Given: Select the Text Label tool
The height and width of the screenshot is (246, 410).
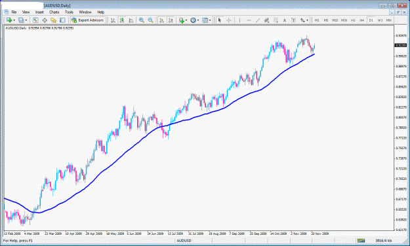Looking at the screenshot, I should pyautogui.click(x=293, y=20).
